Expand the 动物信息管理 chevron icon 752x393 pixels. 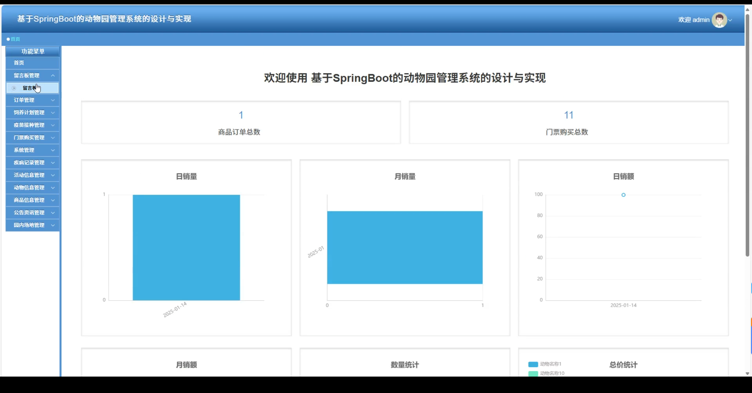tap(53, 188)
